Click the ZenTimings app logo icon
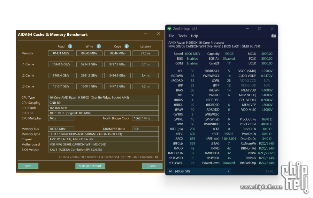 tap(170, 28)
